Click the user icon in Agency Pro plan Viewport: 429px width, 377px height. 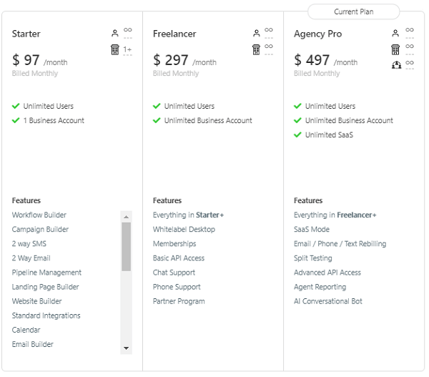point(395,34)
